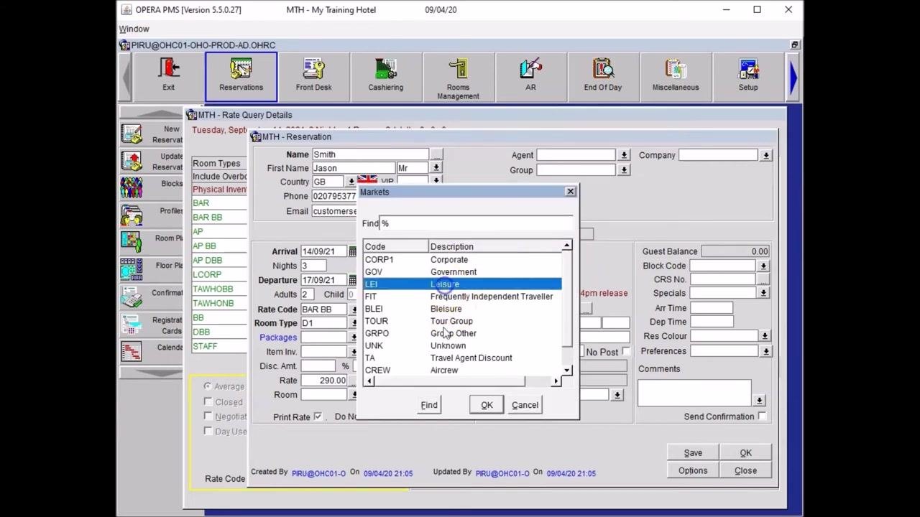
Task: Open the Block Code dropdown arrow
Action: (x=763, y=266)
